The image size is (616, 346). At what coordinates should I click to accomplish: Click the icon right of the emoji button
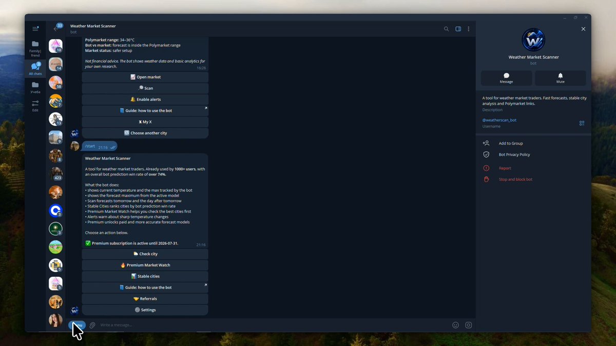[x=468, y=325]
